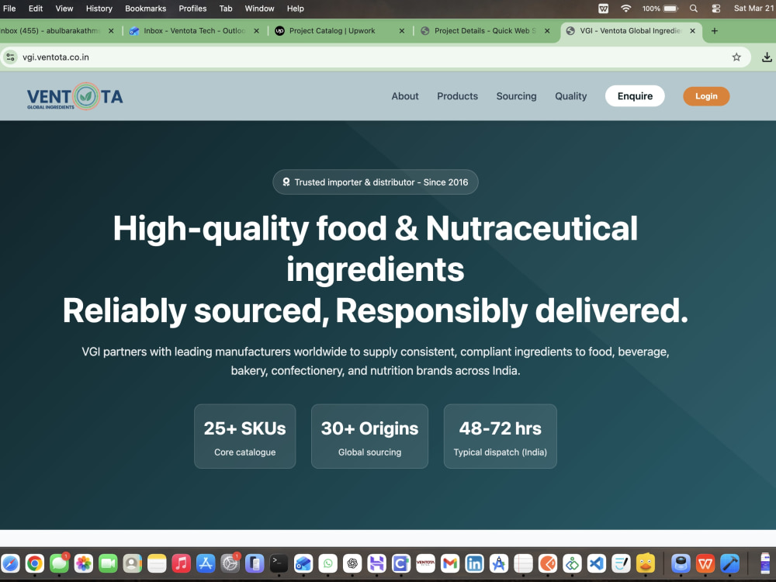Open Gmail from the Dock
The width and height of the screenshot is (776, 582).
(450, 563)
